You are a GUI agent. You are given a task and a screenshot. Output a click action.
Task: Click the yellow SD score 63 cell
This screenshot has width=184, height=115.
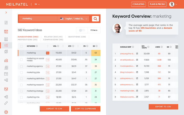(96, 53)
